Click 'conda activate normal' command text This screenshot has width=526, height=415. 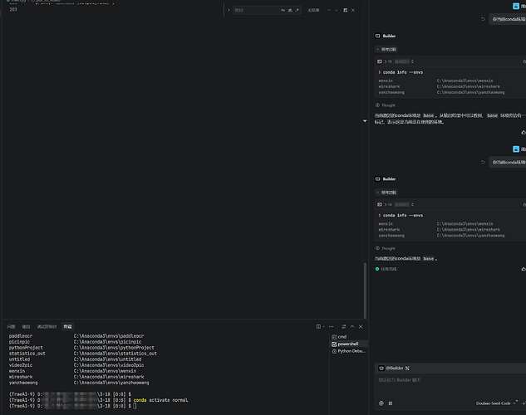[160, 400]
